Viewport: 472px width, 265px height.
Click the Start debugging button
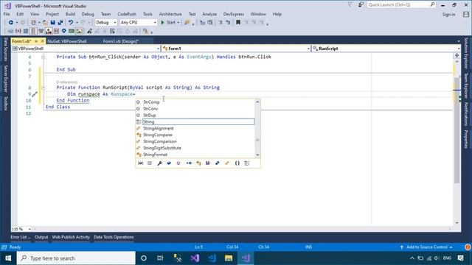(x=168, y=23)
